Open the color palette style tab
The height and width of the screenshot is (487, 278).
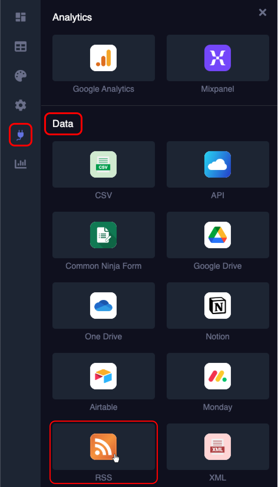21,76
